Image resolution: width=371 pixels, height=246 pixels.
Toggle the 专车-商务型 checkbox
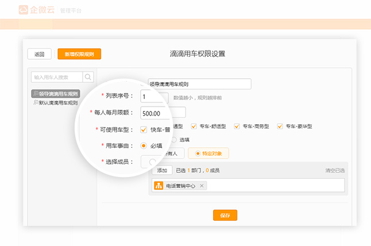237,126
